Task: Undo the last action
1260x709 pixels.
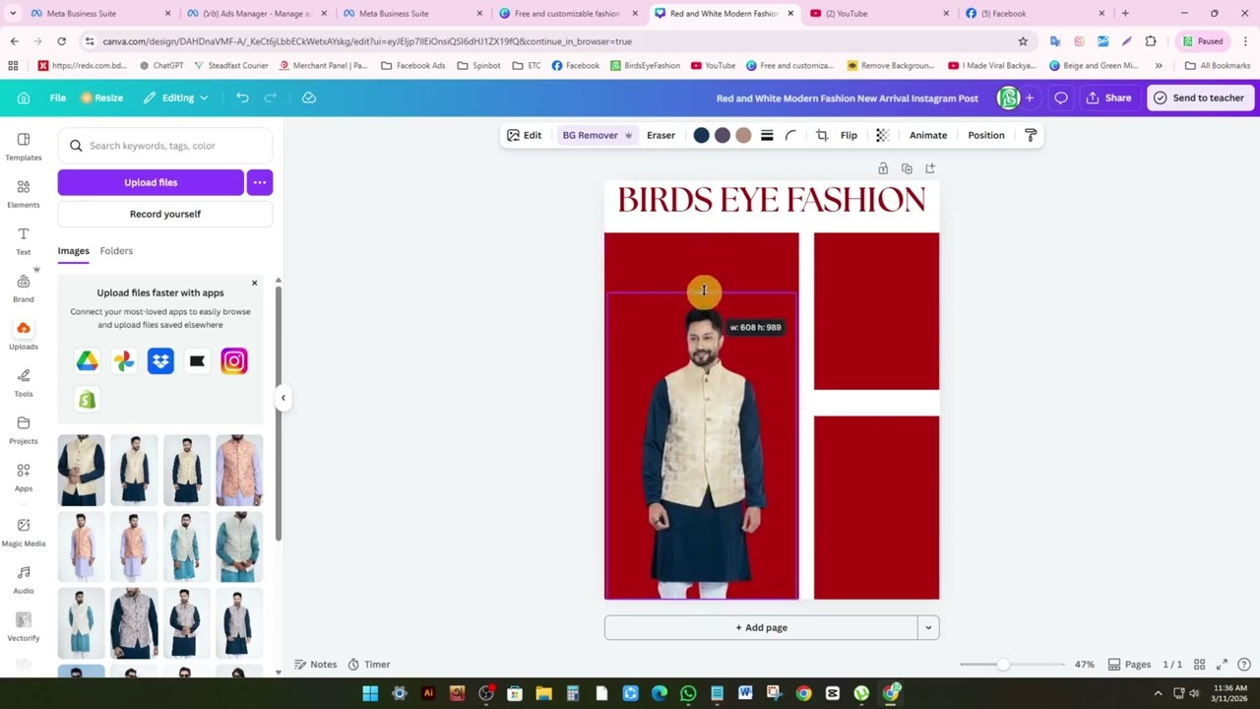Action: coord(242,97)
